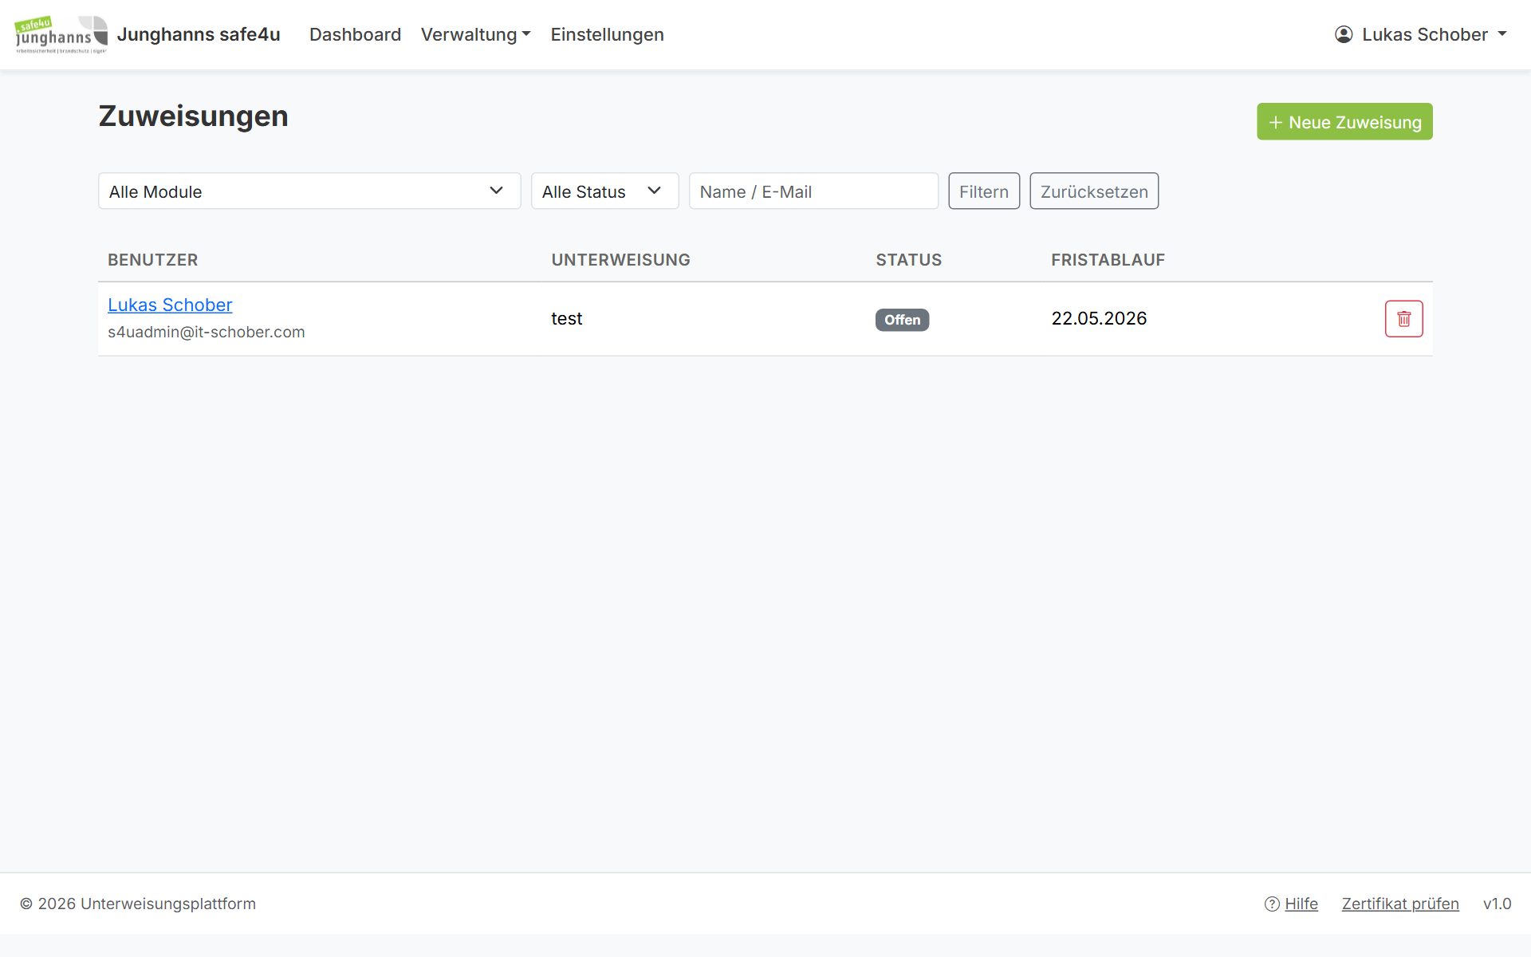This screenshot has height=957, width=1531.
Task: Click the deadline date 22.05.2026
Action: click(1099, 319)
